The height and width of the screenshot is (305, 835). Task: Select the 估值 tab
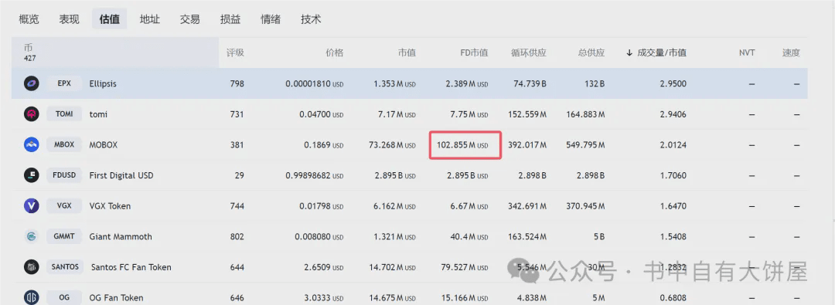pos(109,20)
